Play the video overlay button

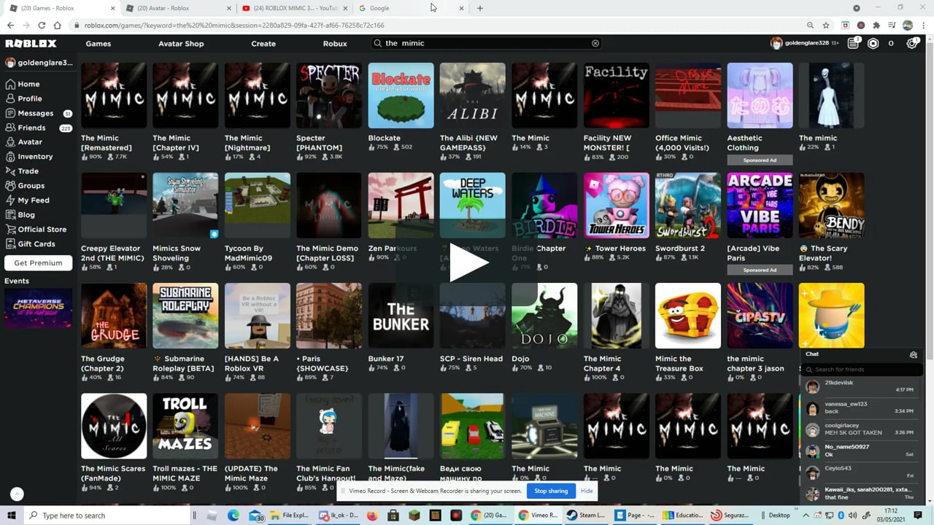click(x=468, y=263)
